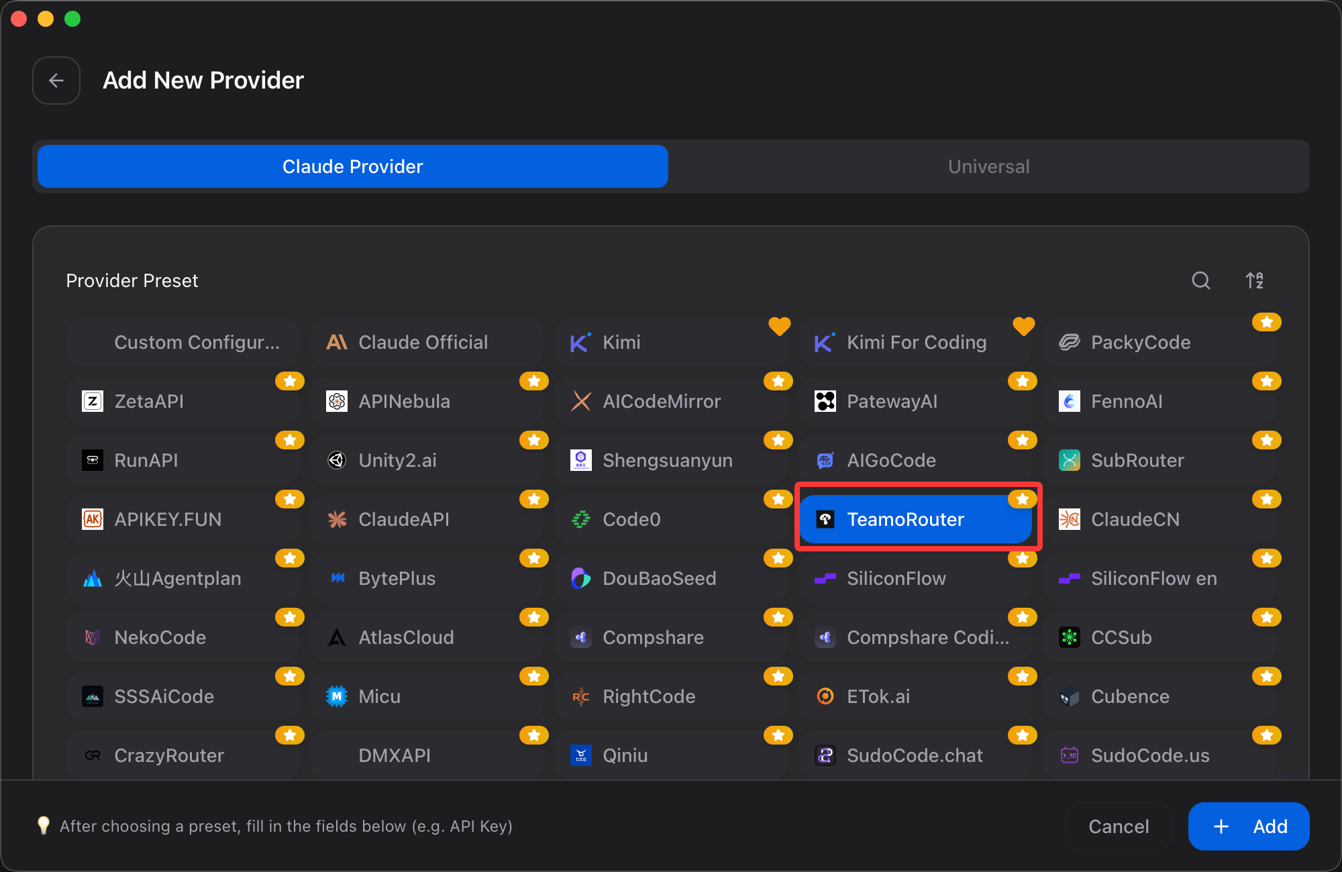Click the APIKEY.FUN AK logo icon

(93, 519)
